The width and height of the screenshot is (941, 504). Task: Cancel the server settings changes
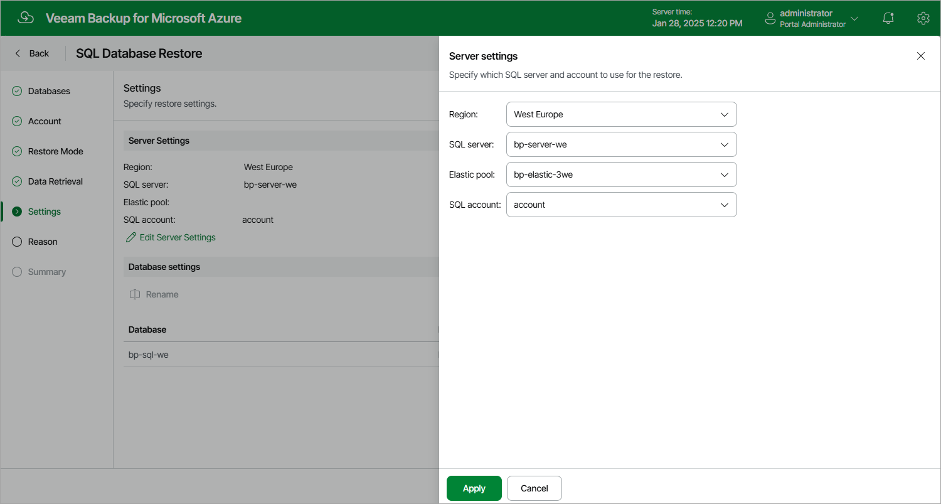[534, 488]
